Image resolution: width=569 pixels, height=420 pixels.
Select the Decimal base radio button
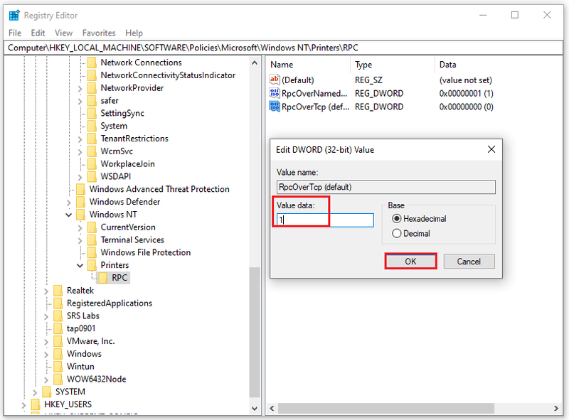point(397,233)
